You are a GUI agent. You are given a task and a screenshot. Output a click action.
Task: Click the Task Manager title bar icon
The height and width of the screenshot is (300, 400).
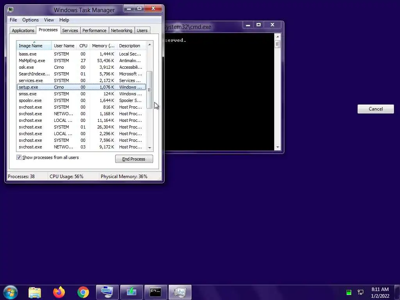pos(10,10)
